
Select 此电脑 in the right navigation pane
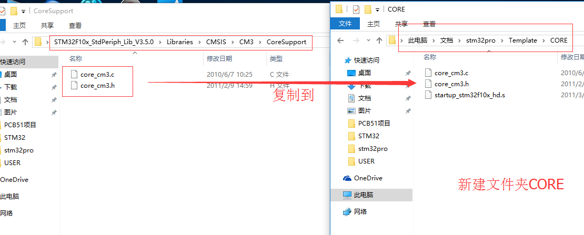[x=364, y=195]
